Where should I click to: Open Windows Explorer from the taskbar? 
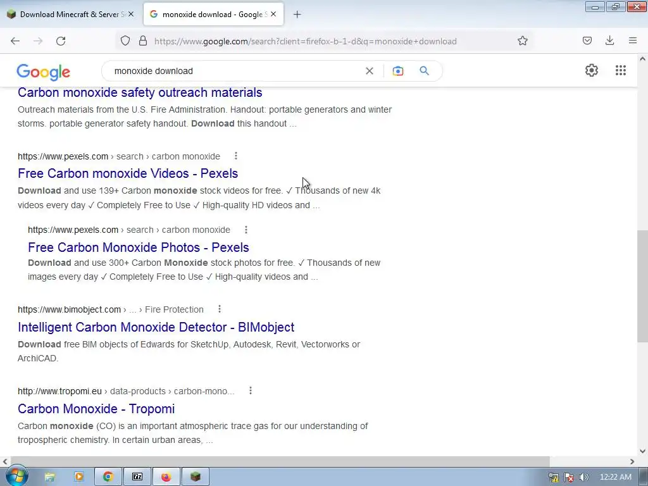click(x=49, y=477)
